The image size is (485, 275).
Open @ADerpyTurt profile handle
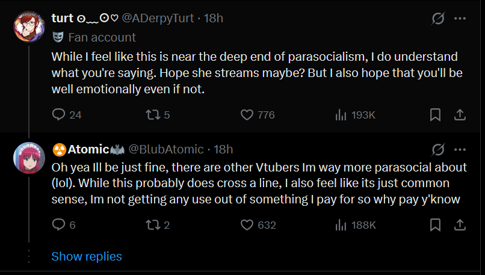[158, 18]
